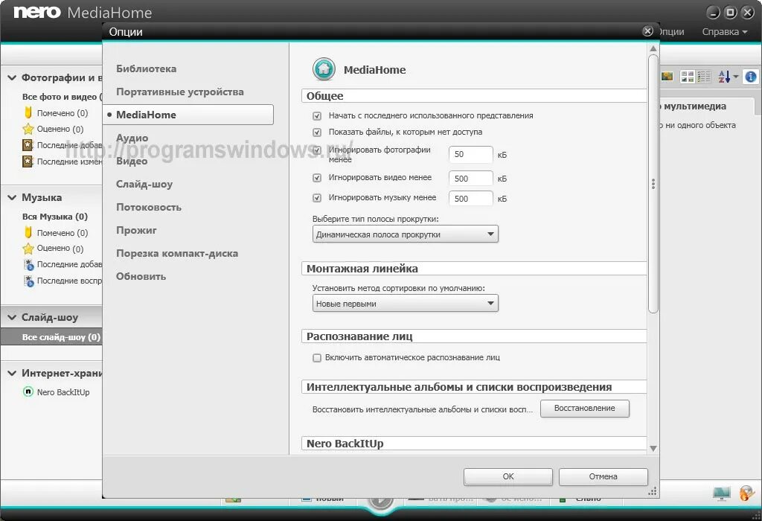Select Оценено (0) under Фотографии и видео
Viewport: 762px width, 521px height.
coord(60,129)
